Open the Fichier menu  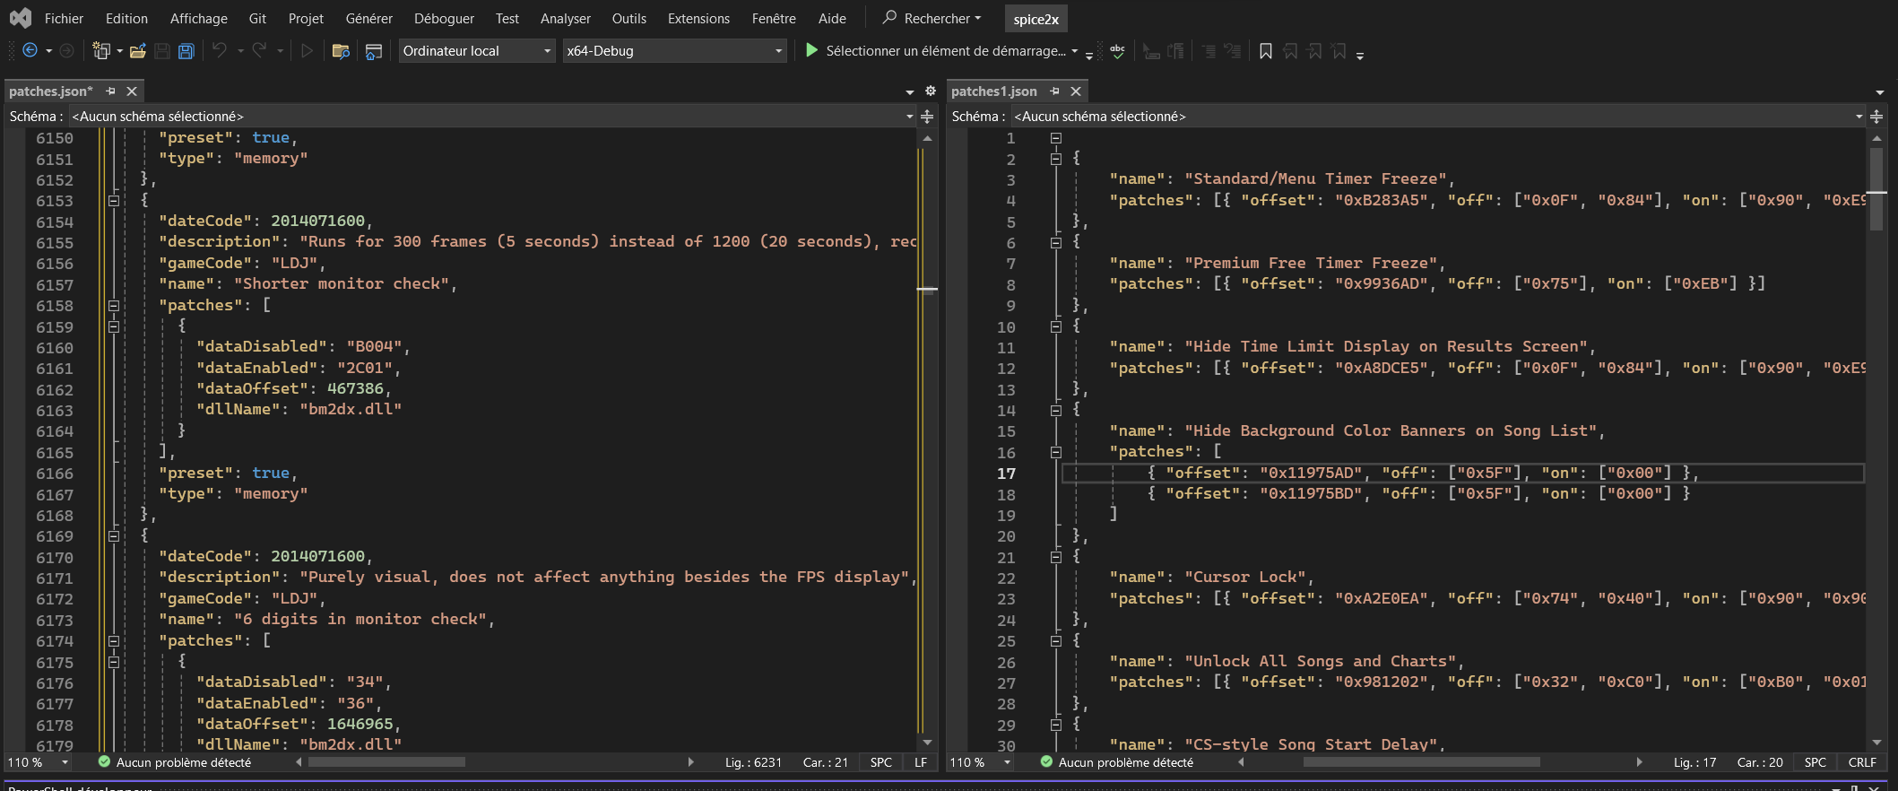[64, 18]
